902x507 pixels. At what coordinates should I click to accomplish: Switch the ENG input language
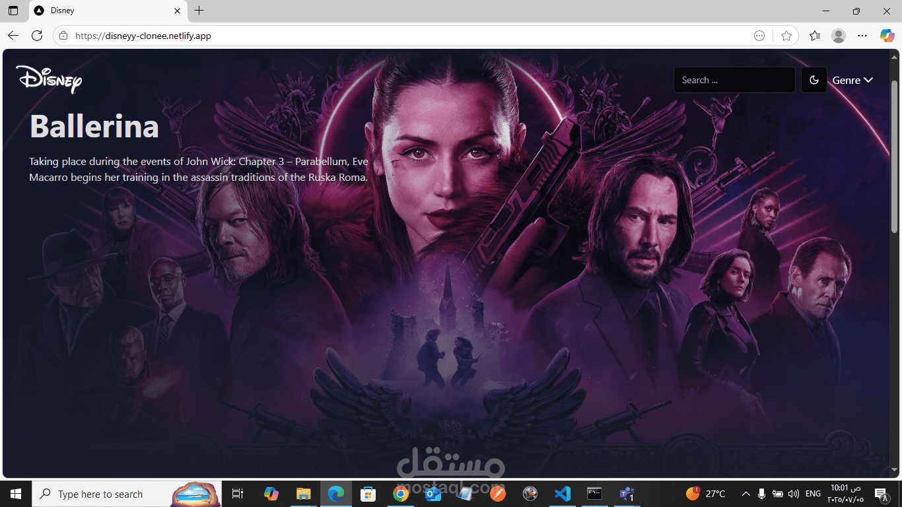(x=814, y=494)
